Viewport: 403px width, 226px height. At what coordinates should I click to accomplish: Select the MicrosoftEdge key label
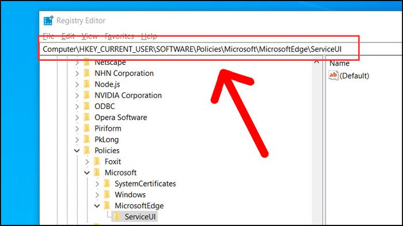pyautogui.click(x=139, y=205)
